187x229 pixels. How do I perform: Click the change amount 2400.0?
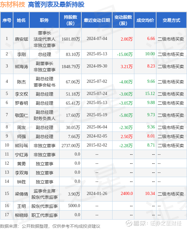click(x=127, y=193)
